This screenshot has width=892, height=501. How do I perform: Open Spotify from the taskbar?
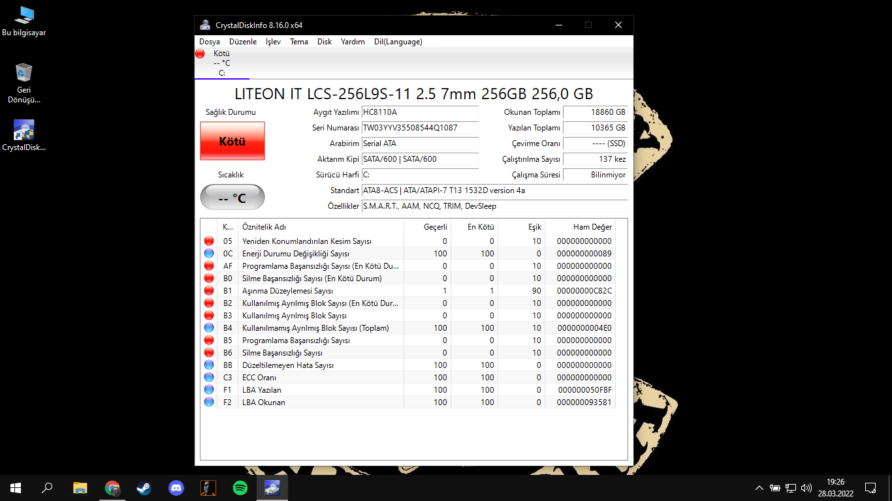click(240, 488)
